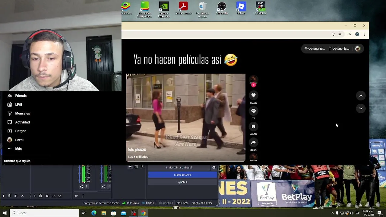Remove transition with trash icon above mixer
386x217 pixels.
[136, 167]
